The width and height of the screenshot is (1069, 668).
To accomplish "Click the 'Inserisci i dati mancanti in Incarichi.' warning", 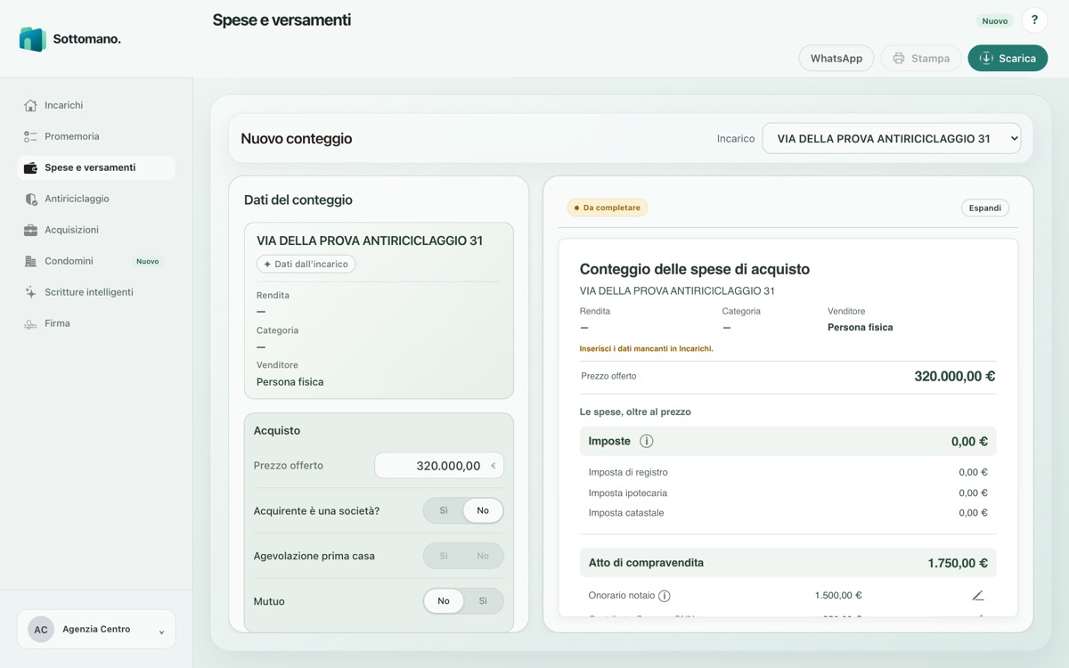I will click(647, 349).
